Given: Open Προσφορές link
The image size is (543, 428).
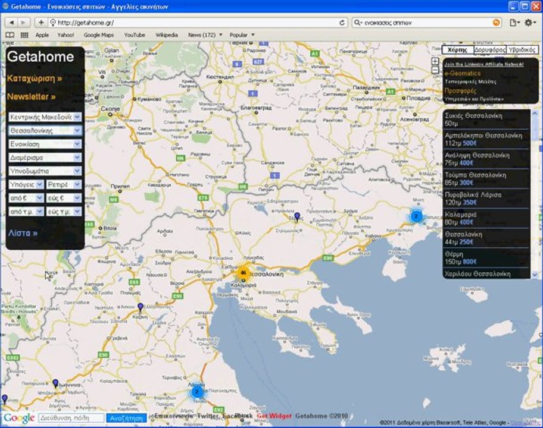Looking at the screenshot, I should click(x=460, y=90).
